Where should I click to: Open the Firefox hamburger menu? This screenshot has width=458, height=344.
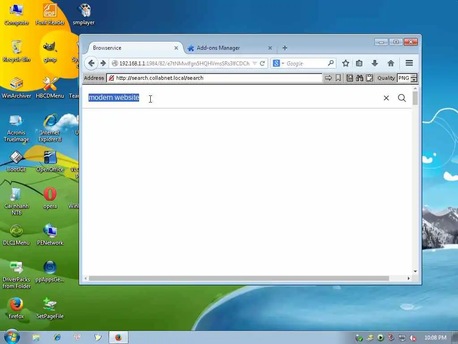point(409,63)
